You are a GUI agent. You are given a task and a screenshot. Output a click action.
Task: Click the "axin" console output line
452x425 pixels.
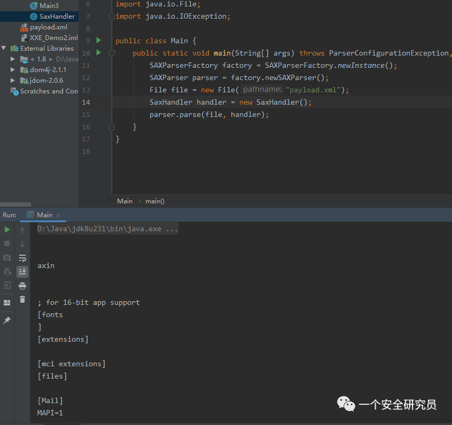(x=46, y=266)
